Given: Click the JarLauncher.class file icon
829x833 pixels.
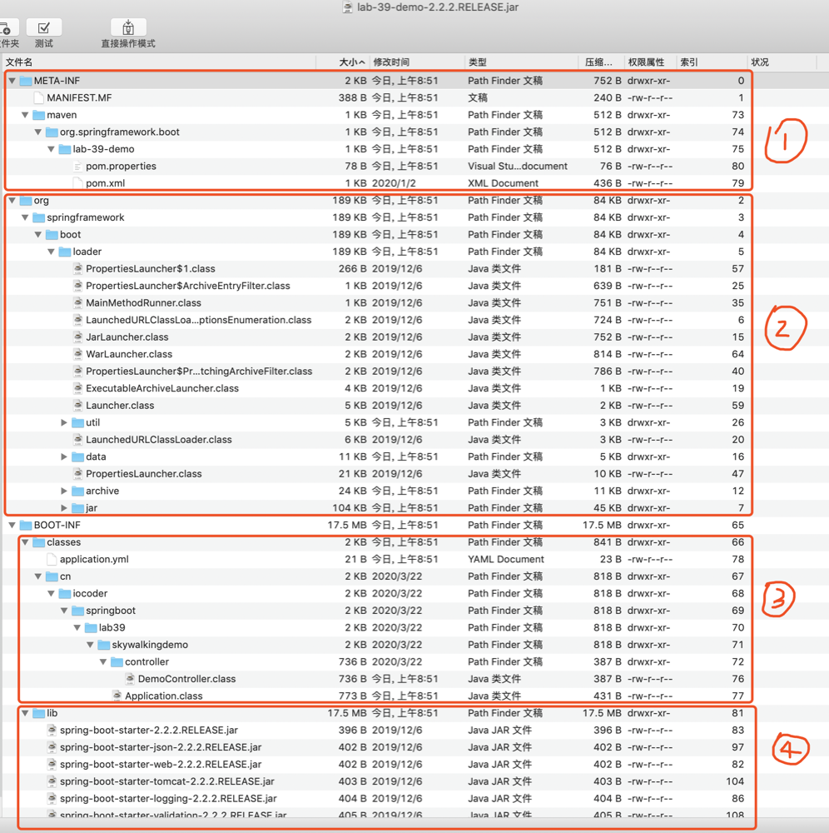Looking at the screenshot, I should (x=78, y=337).
